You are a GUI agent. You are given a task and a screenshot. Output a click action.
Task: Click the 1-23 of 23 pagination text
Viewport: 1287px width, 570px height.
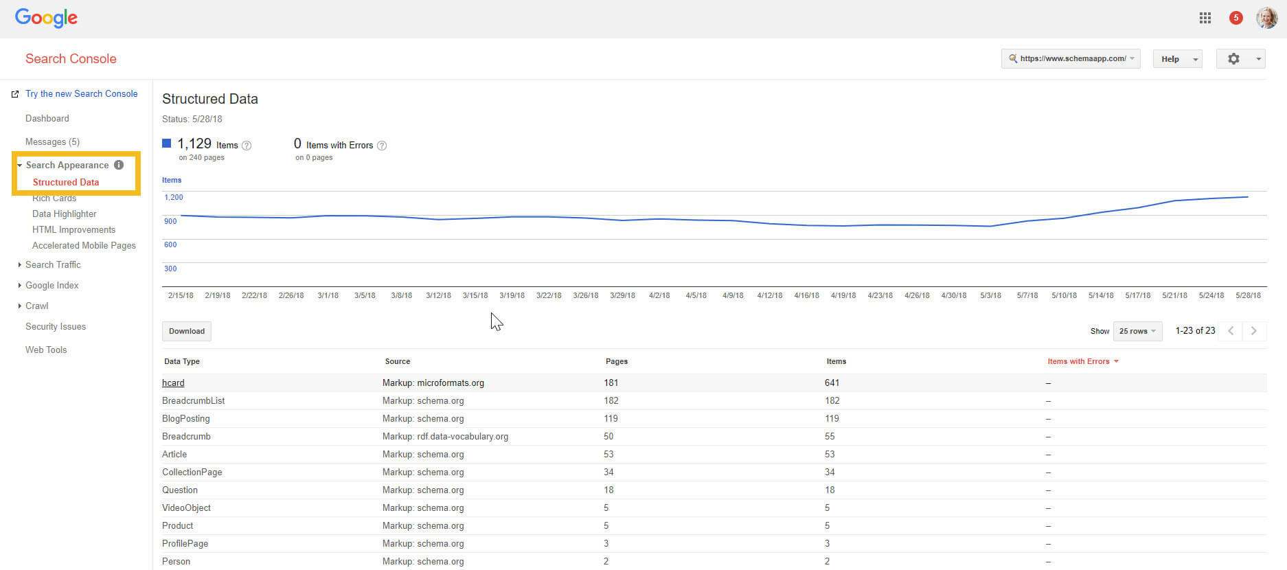click(1195, 330)
